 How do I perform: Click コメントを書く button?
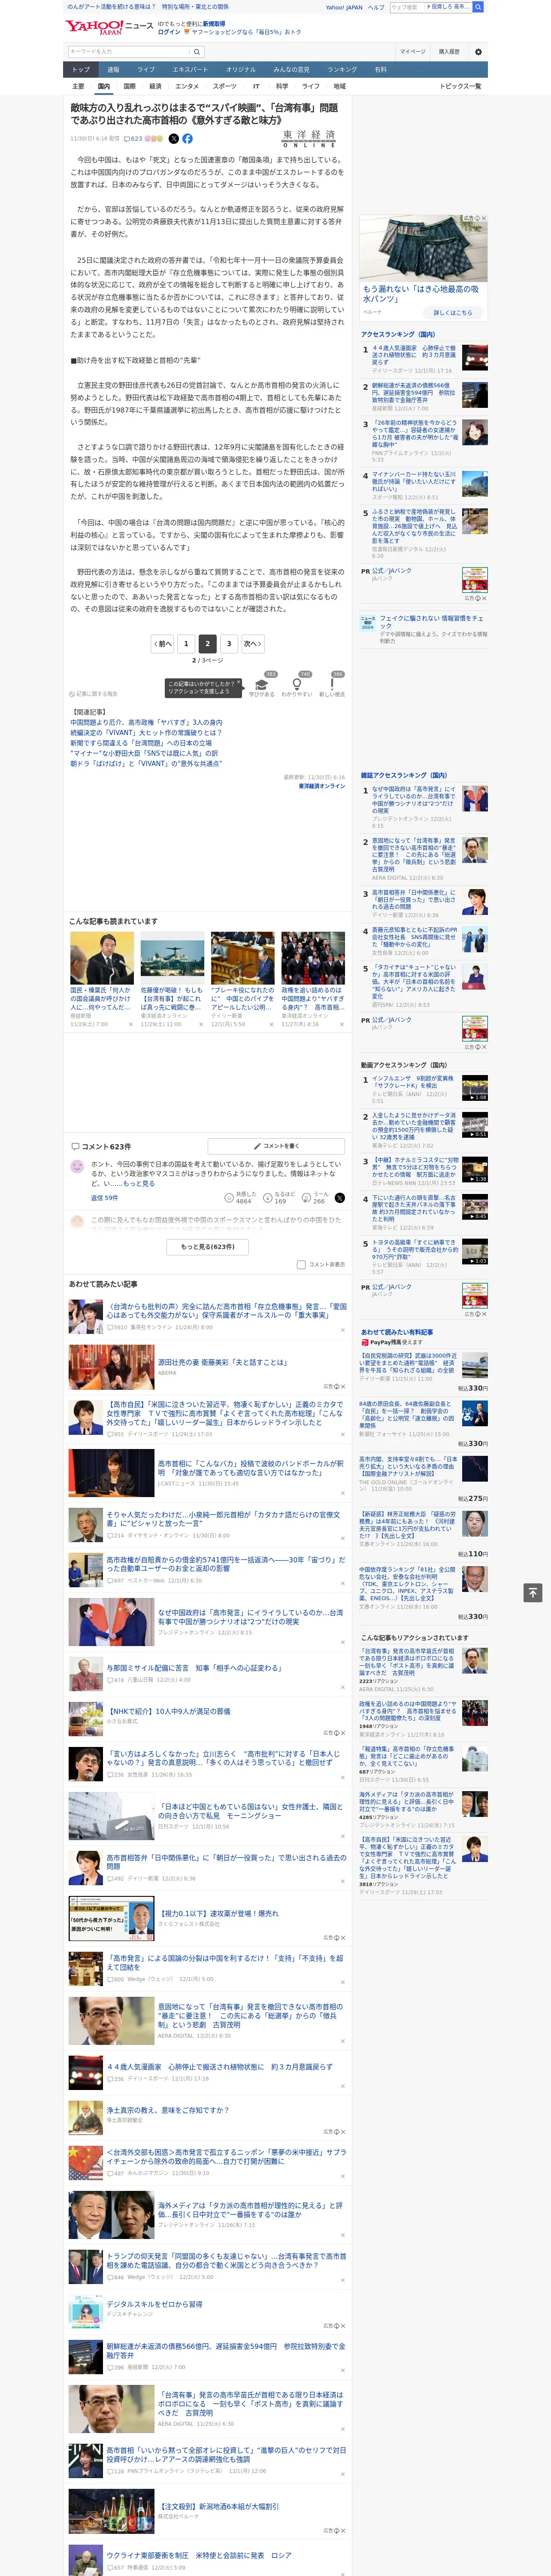(x=277, y=1146)
